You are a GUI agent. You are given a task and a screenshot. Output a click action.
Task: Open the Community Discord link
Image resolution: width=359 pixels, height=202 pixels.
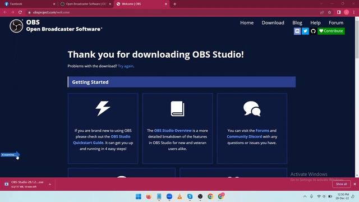[x=245, y=136]
